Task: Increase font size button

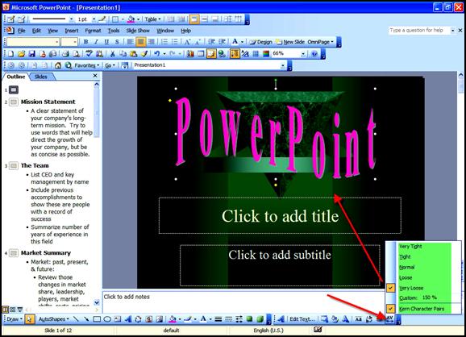Action: click(188, 42)
